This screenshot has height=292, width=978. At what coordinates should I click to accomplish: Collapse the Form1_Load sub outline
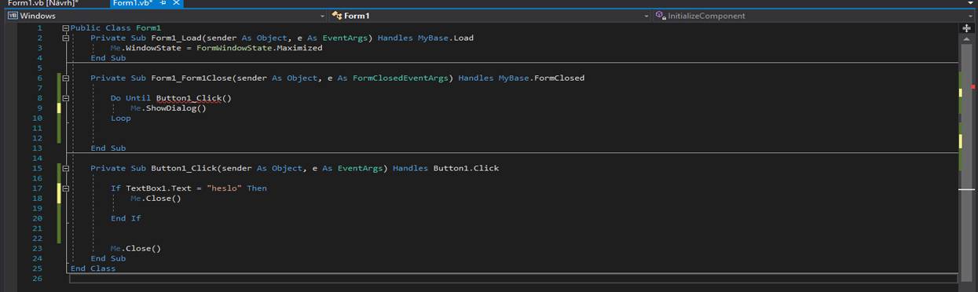point(66,38)
